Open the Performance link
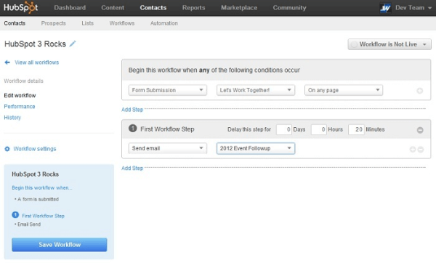This screenshot has width=436, height=263. coord(20,107)
